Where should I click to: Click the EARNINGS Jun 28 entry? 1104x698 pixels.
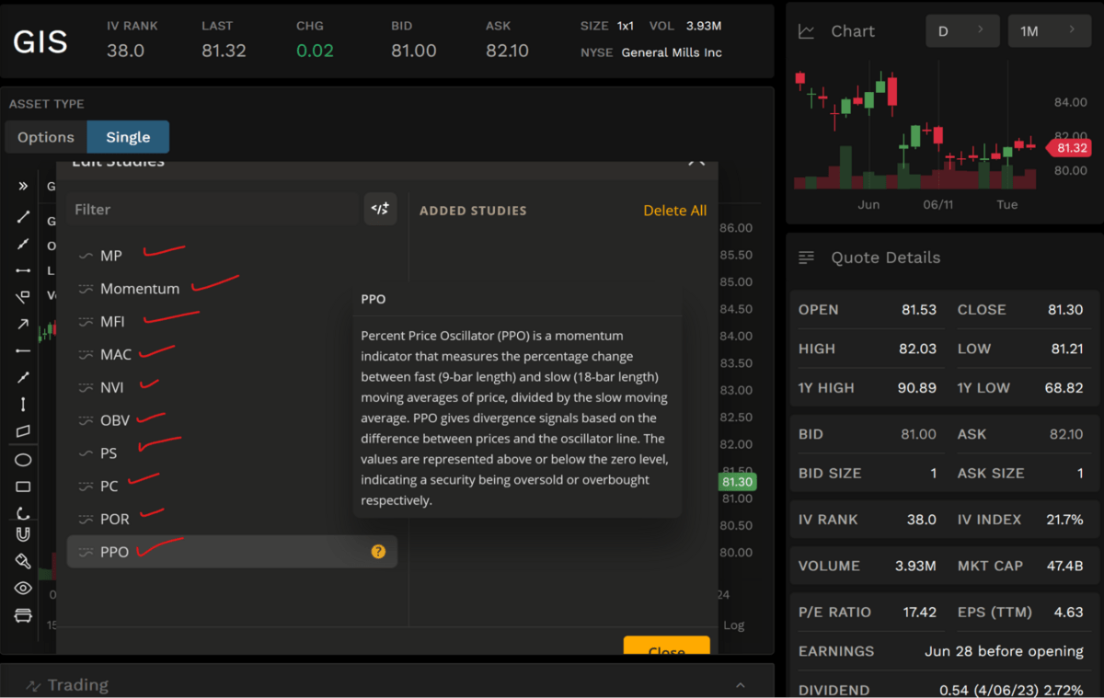(x=1004, y=651)
